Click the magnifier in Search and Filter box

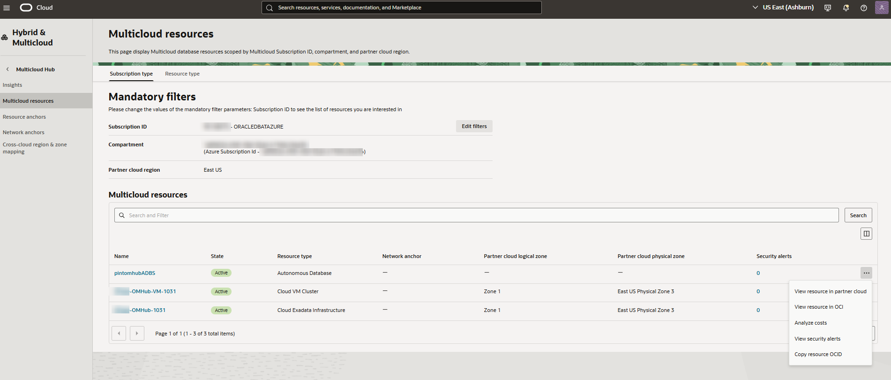[x=122, y=215]
